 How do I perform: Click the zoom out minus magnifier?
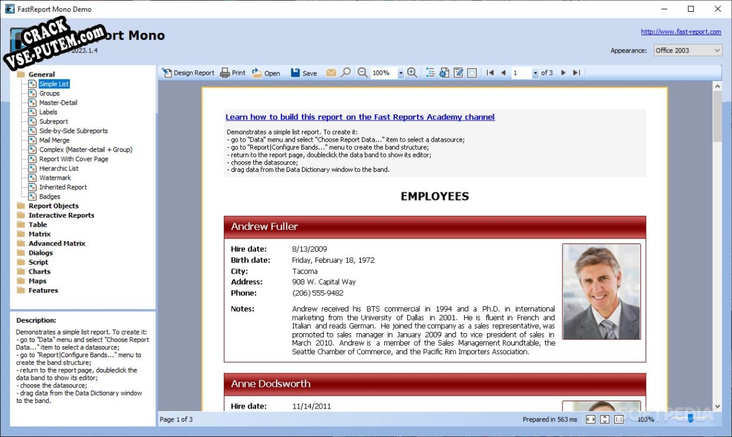[x=363, y=73]
